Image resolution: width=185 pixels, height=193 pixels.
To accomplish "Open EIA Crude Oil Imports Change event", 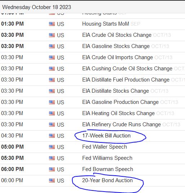I will point(118,57).
